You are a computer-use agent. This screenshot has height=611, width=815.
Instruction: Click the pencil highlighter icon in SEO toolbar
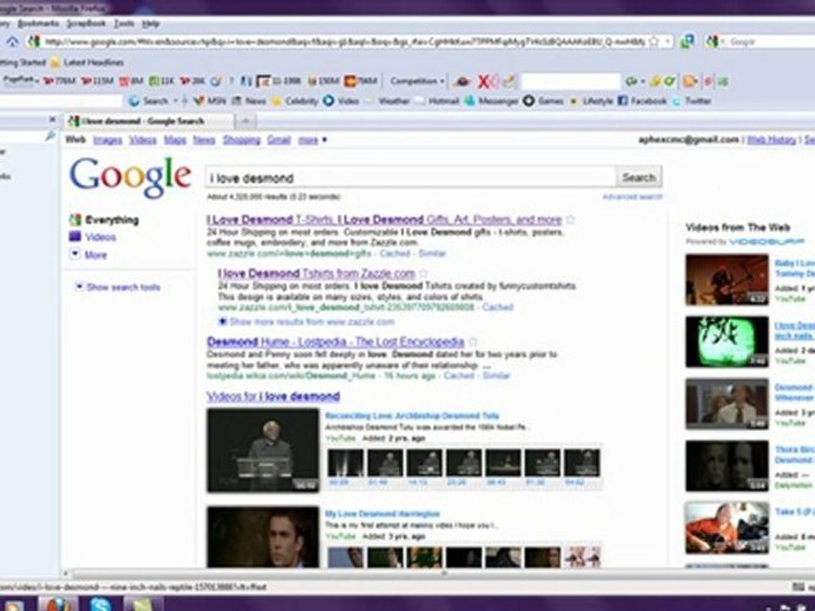tap(509, 81)
